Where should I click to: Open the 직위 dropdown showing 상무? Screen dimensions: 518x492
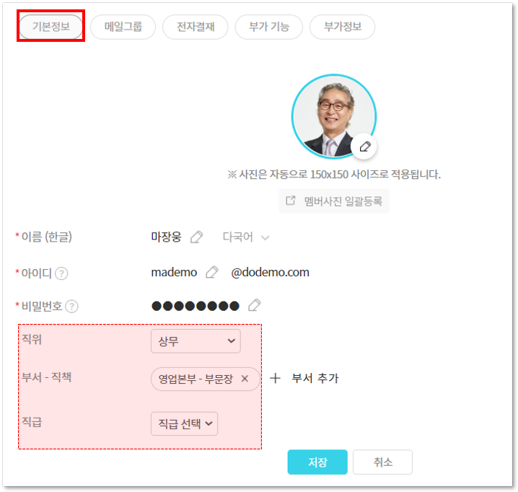pos(196,341)
